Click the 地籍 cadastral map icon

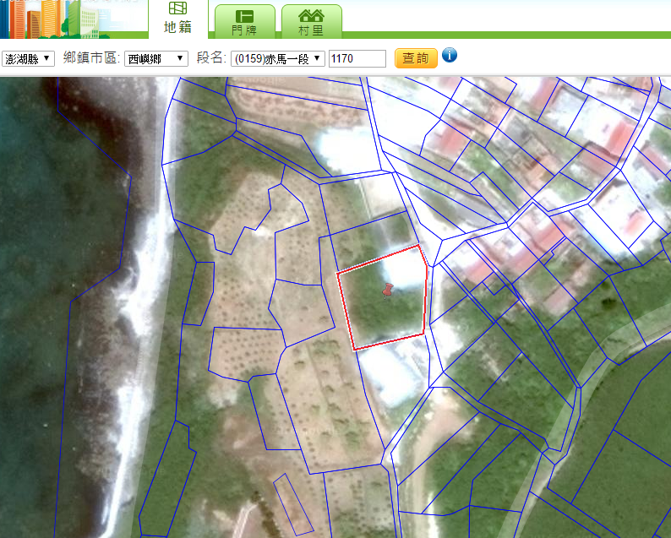pos(178,8)
